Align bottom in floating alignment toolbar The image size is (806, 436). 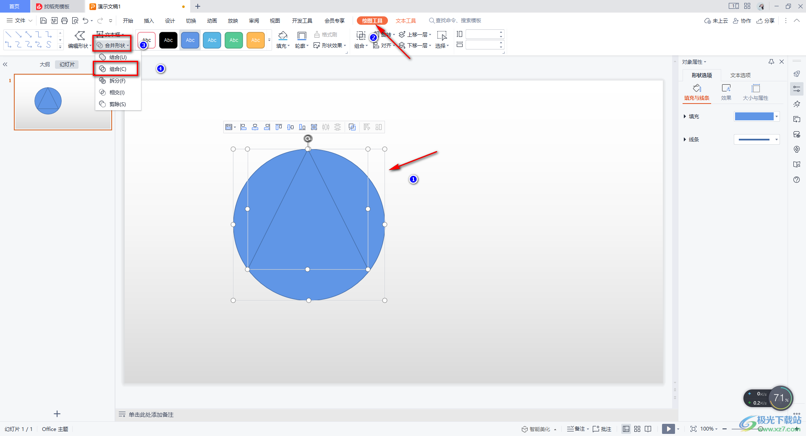(302, 127)
